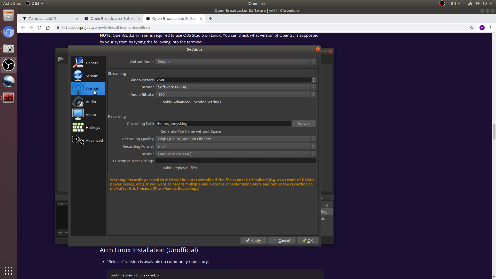Browse for a recording path

click(304, 124)
